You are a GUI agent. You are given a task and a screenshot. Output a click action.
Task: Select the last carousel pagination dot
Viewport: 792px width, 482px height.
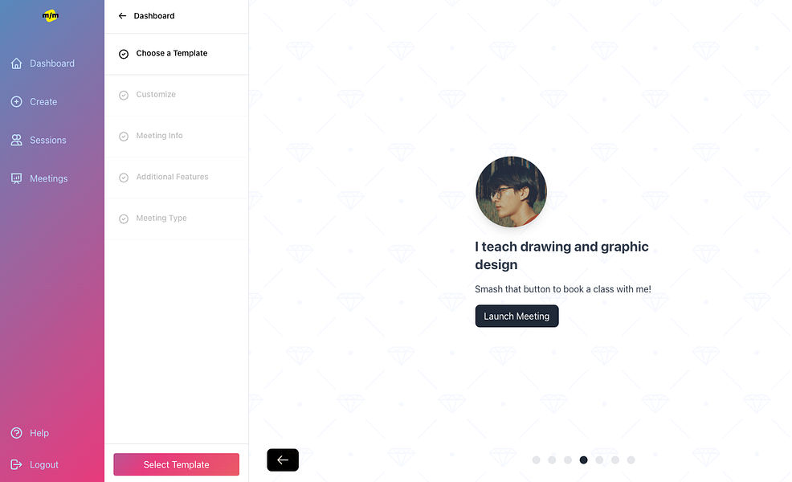pyautogui.click(x=631, y=460)
